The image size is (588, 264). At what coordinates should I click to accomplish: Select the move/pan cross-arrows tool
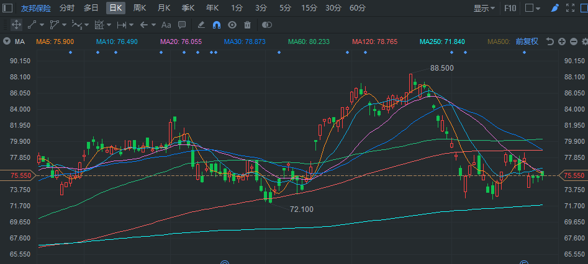(16, 25)
